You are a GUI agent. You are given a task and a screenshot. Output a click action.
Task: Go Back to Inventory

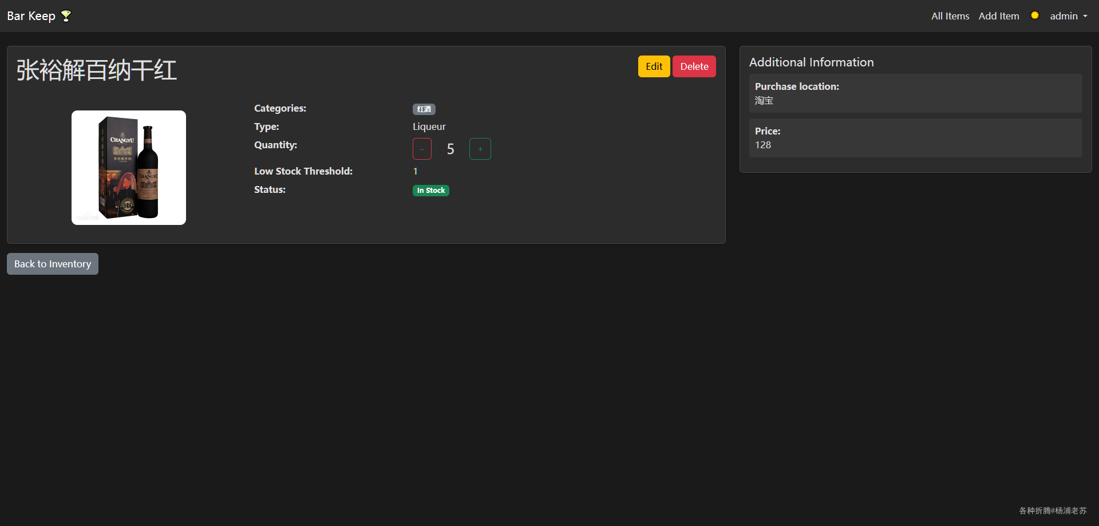(x=53, y=264)
